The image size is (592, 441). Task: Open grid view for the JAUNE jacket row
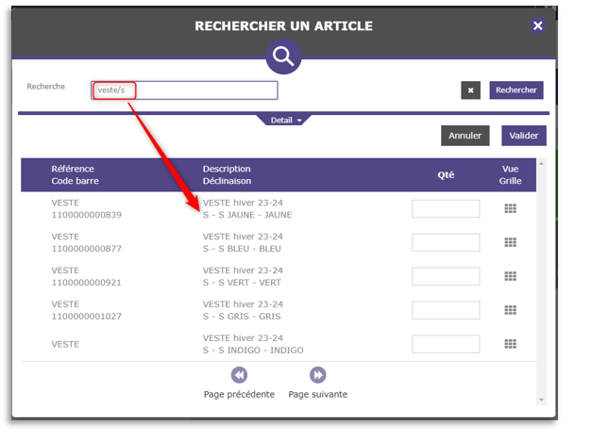click(x=511, y=208)
